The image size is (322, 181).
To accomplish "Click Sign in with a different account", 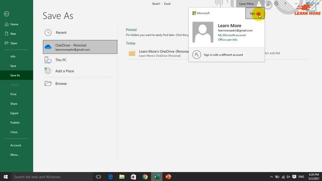I will [x=226, y=55].
